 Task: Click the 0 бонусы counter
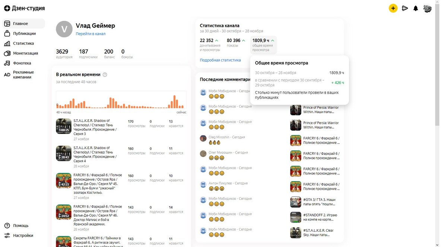pyautogui.click(x=127, y=54)
